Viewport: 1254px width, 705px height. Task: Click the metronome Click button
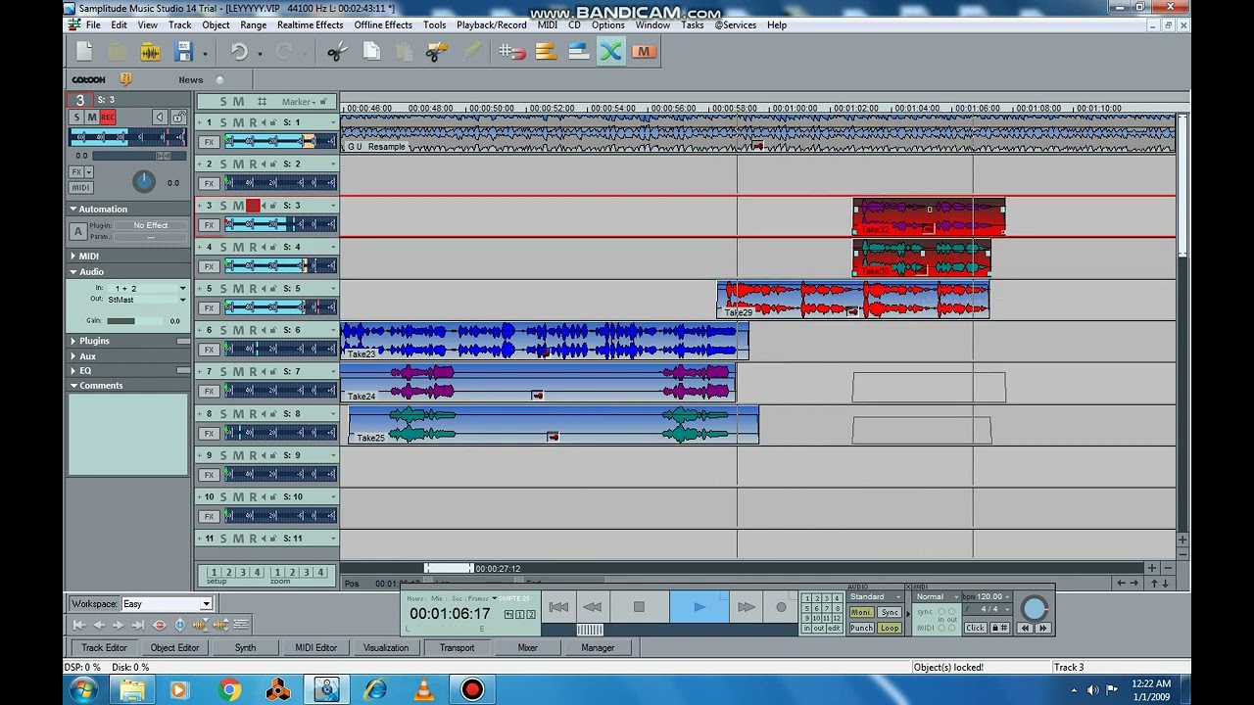(x=975, y=628)
